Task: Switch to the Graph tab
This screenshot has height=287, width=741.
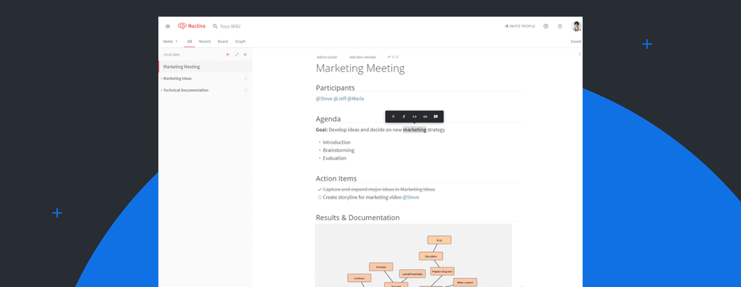Action: [x=240, y=41]
